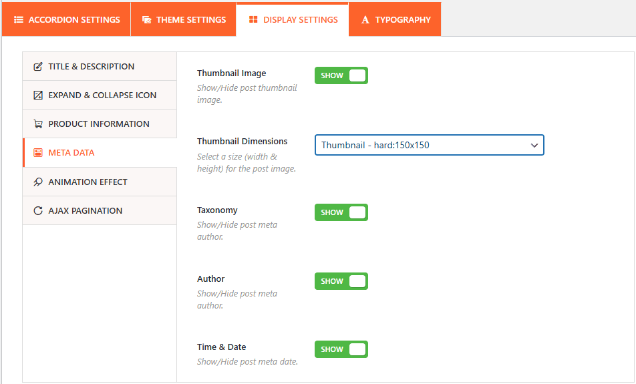
Task: Click the Ajax Pagination refresh icon
Action: pos(38,211)
